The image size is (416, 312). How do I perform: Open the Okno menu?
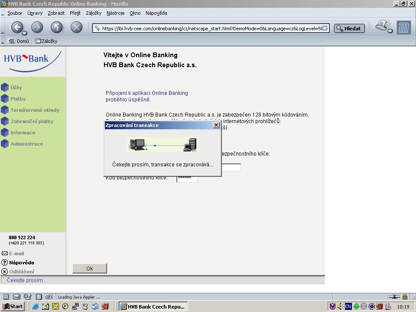pyautogui.click(x=135, y=13)
